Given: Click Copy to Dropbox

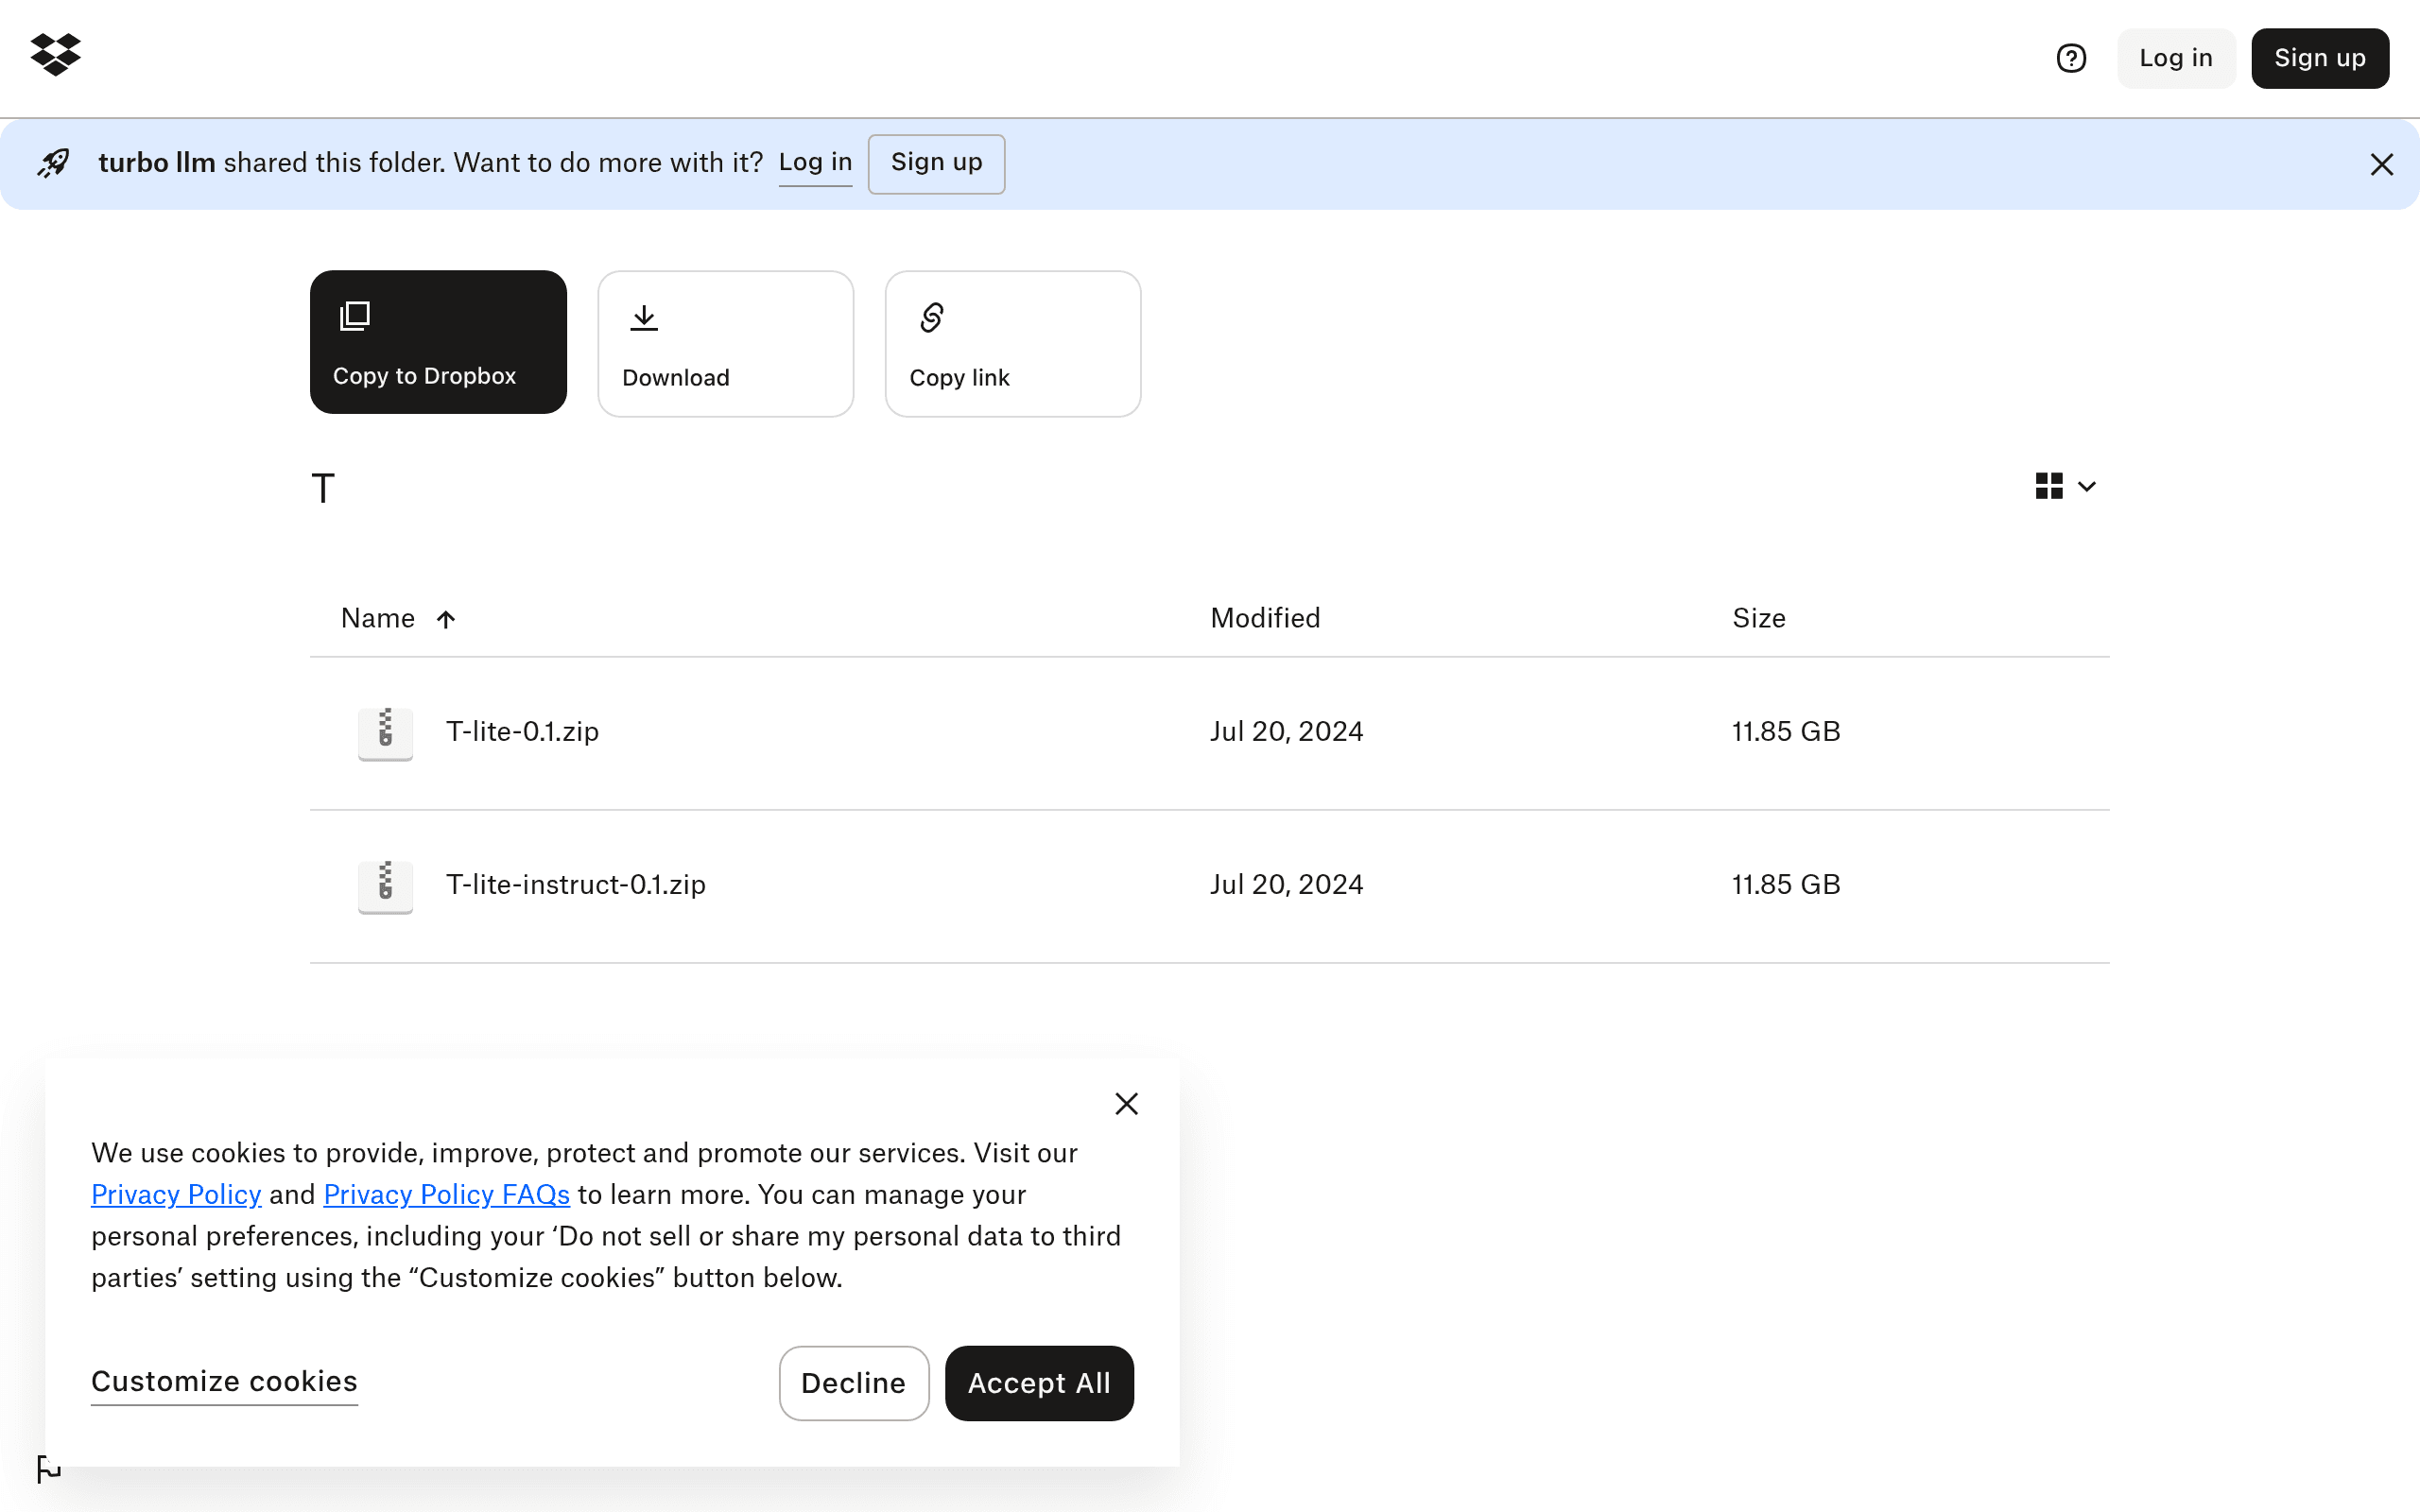Looking at the screenshot, I should click(438, 342).
